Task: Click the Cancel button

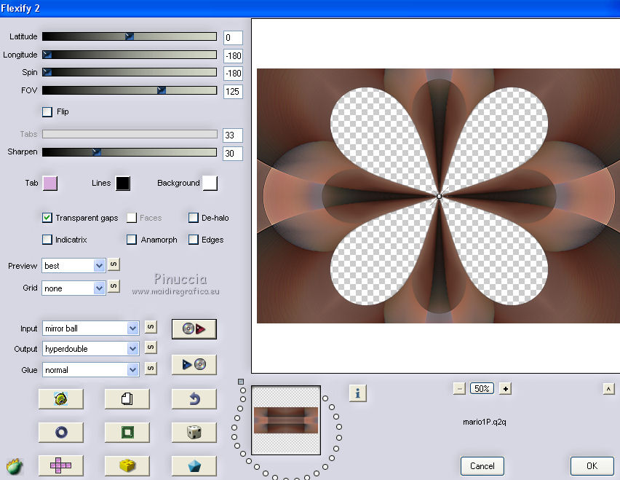Action: 482,465
